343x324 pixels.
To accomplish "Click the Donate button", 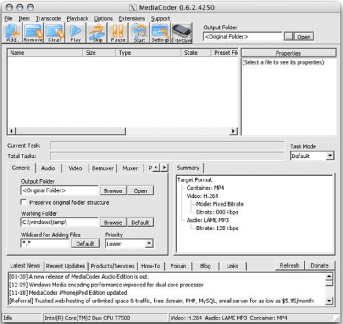I will coord(320,266).
